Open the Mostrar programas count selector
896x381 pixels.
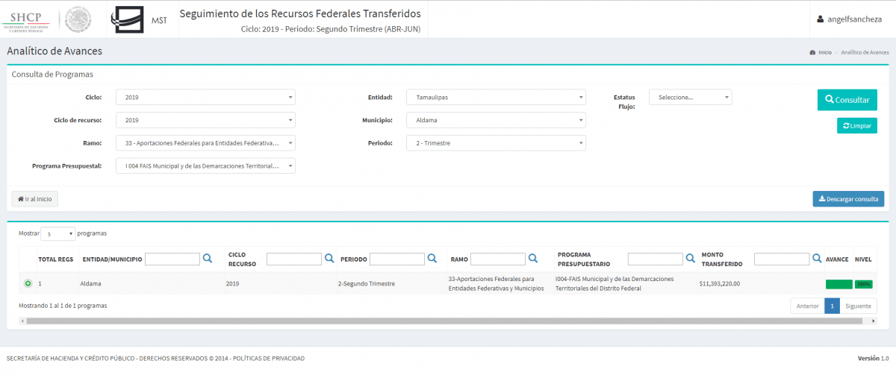58,233
